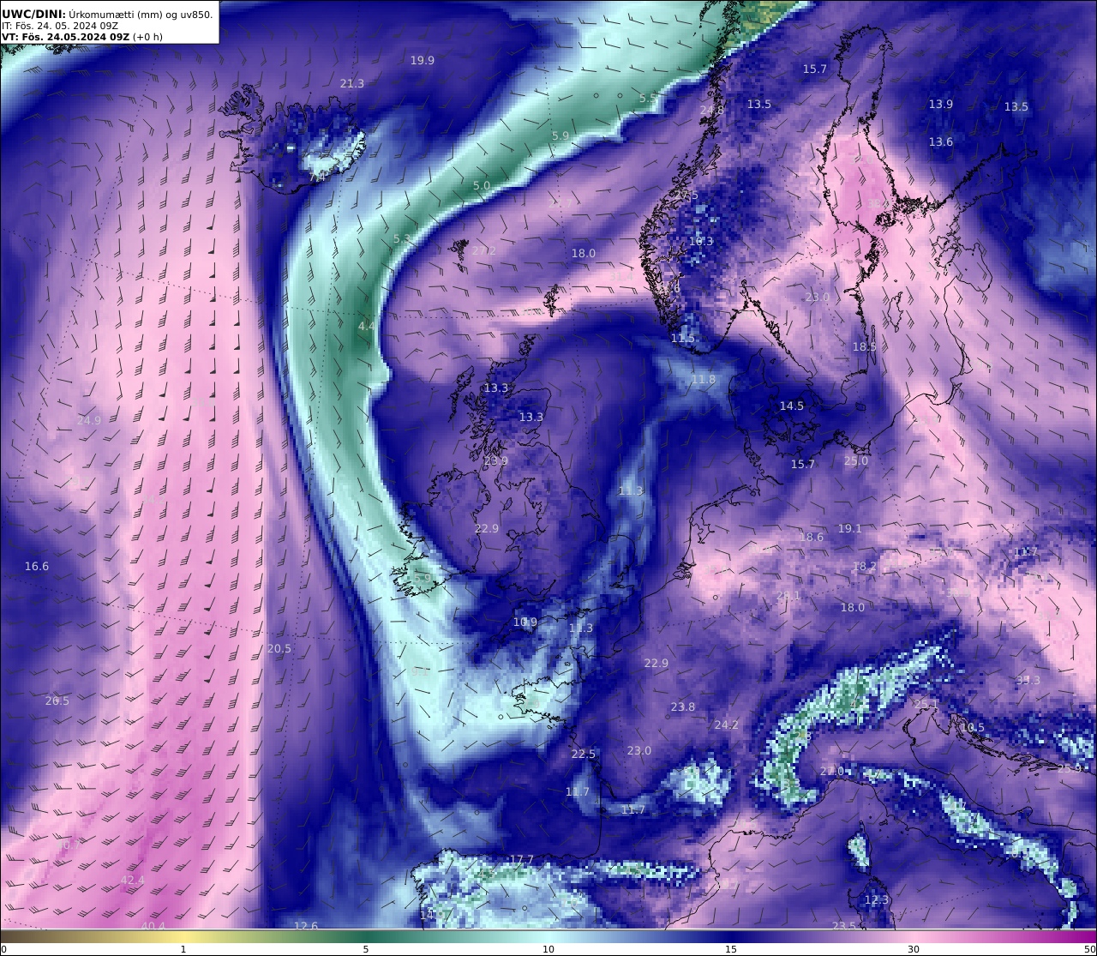This screenshot has width=1097, height=956.
Task: Click the 19.1 value label
Action: coord(850,529)
